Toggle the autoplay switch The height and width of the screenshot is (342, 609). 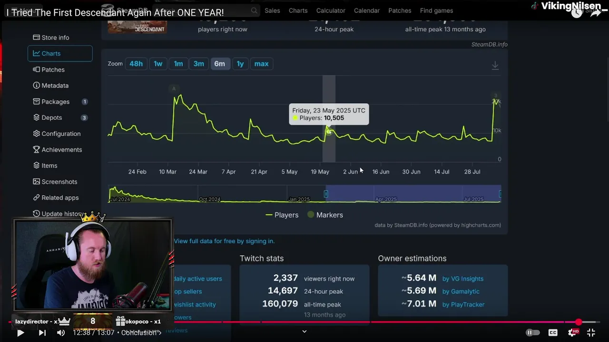pos(533,333)
